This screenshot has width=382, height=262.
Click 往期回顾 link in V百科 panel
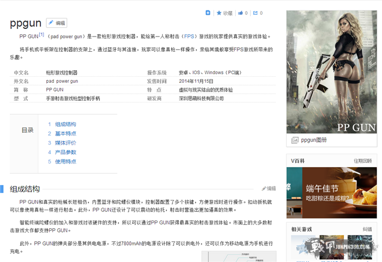point(362,161)
